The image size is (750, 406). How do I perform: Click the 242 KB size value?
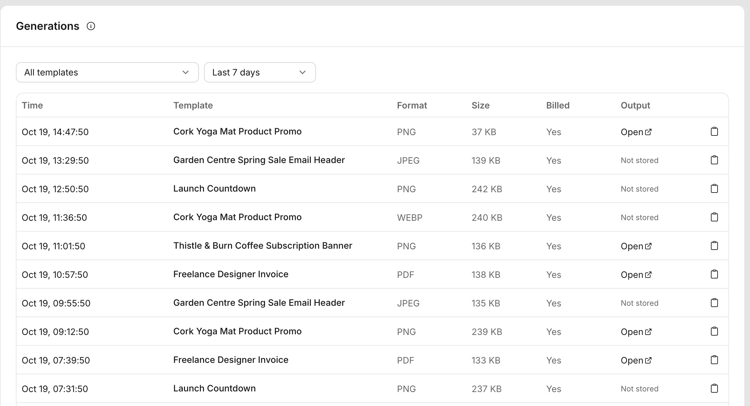click(487, 189)
